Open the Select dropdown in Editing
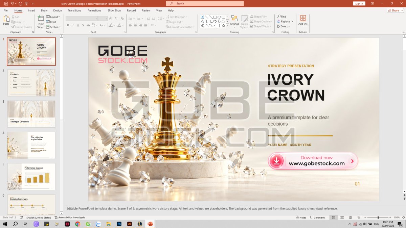 point(284,26)
